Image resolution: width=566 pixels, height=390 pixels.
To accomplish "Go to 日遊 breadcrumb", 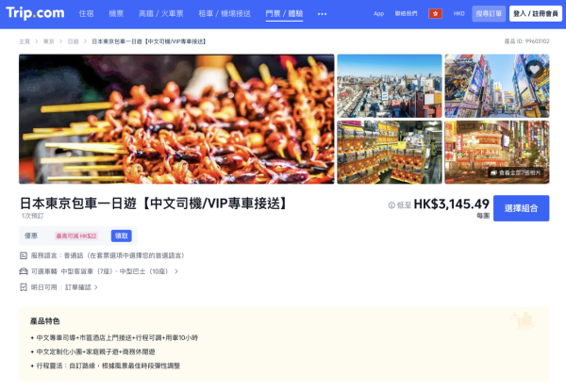I will pos(73,41).
